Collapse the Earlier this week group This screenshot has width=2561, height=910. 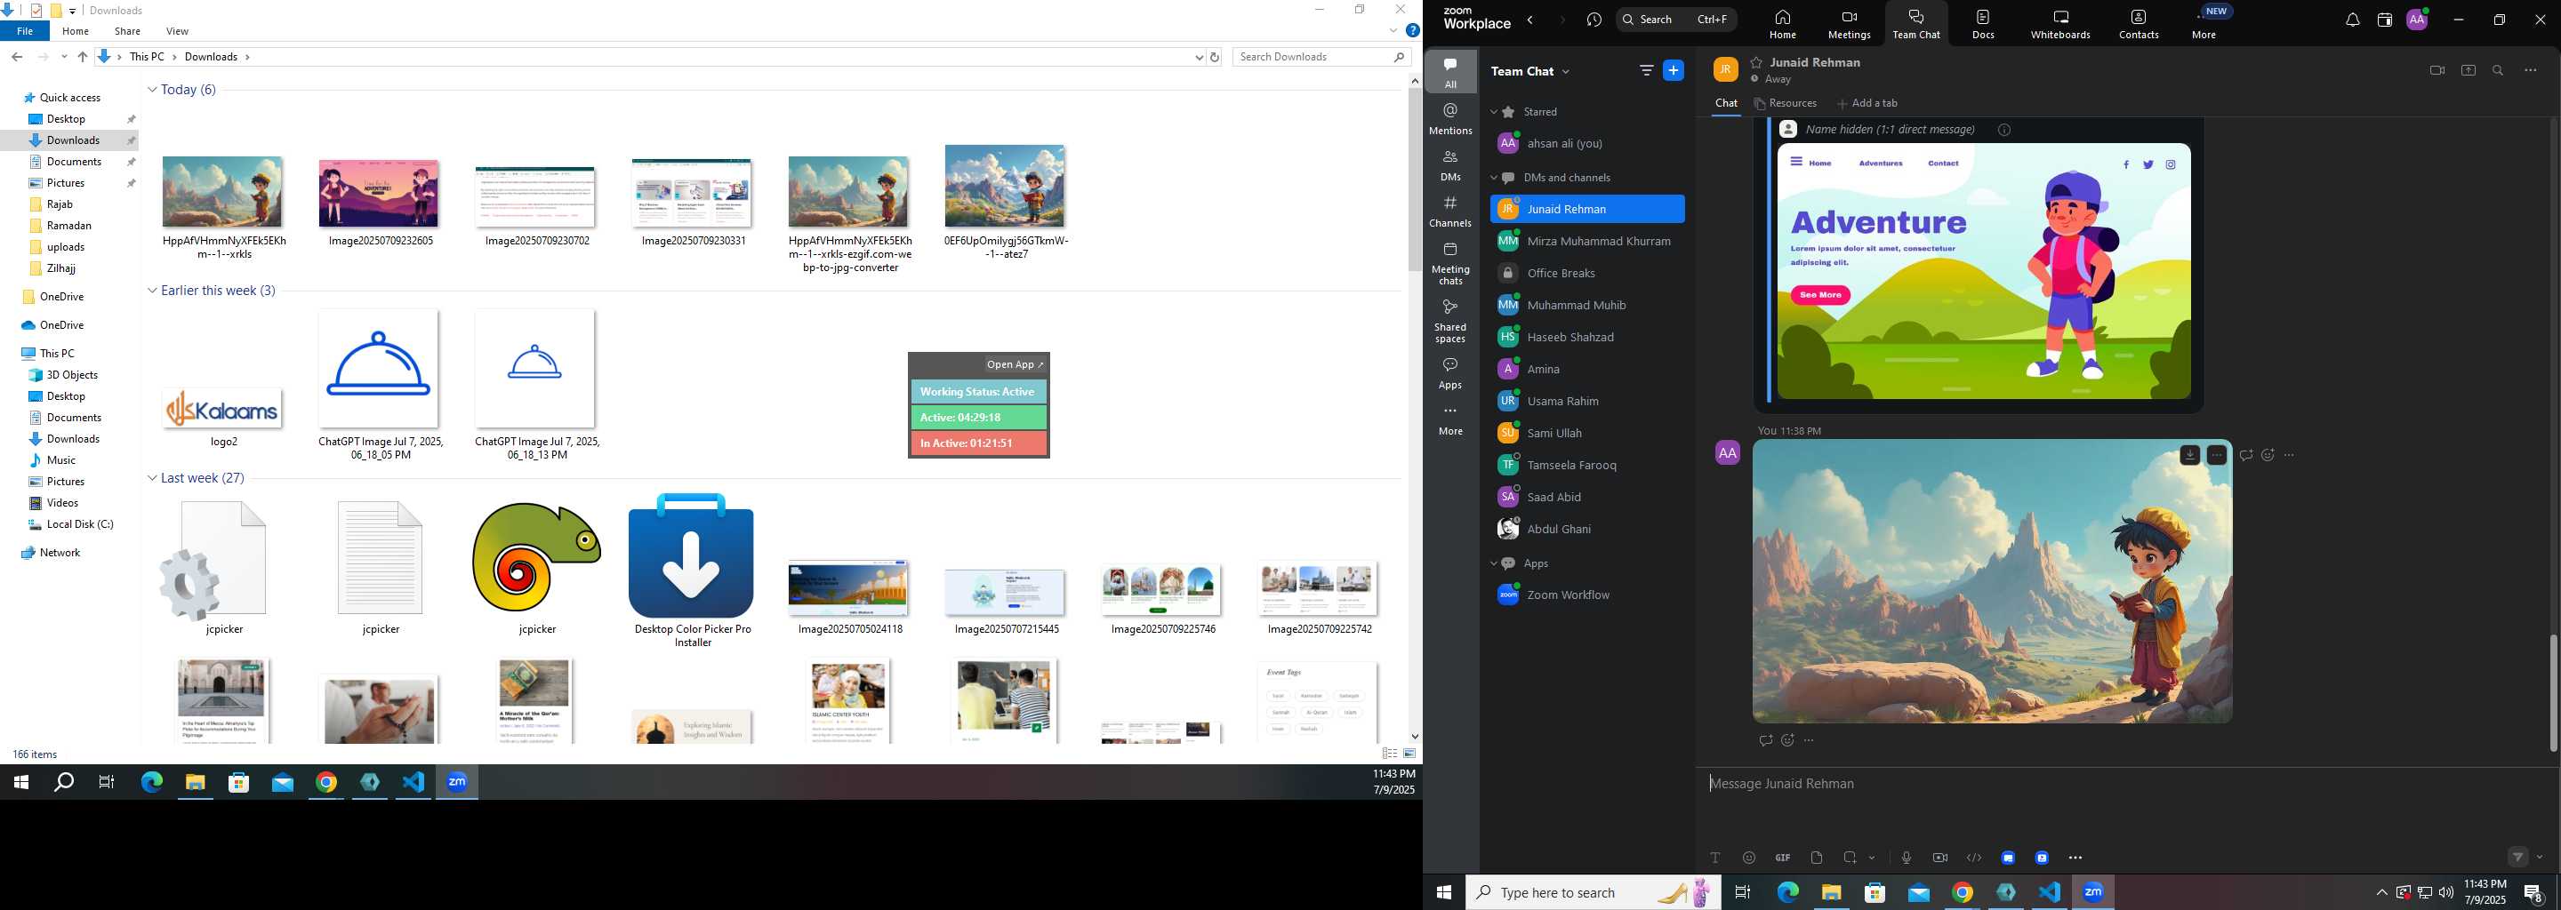click(x=152, y=291)
